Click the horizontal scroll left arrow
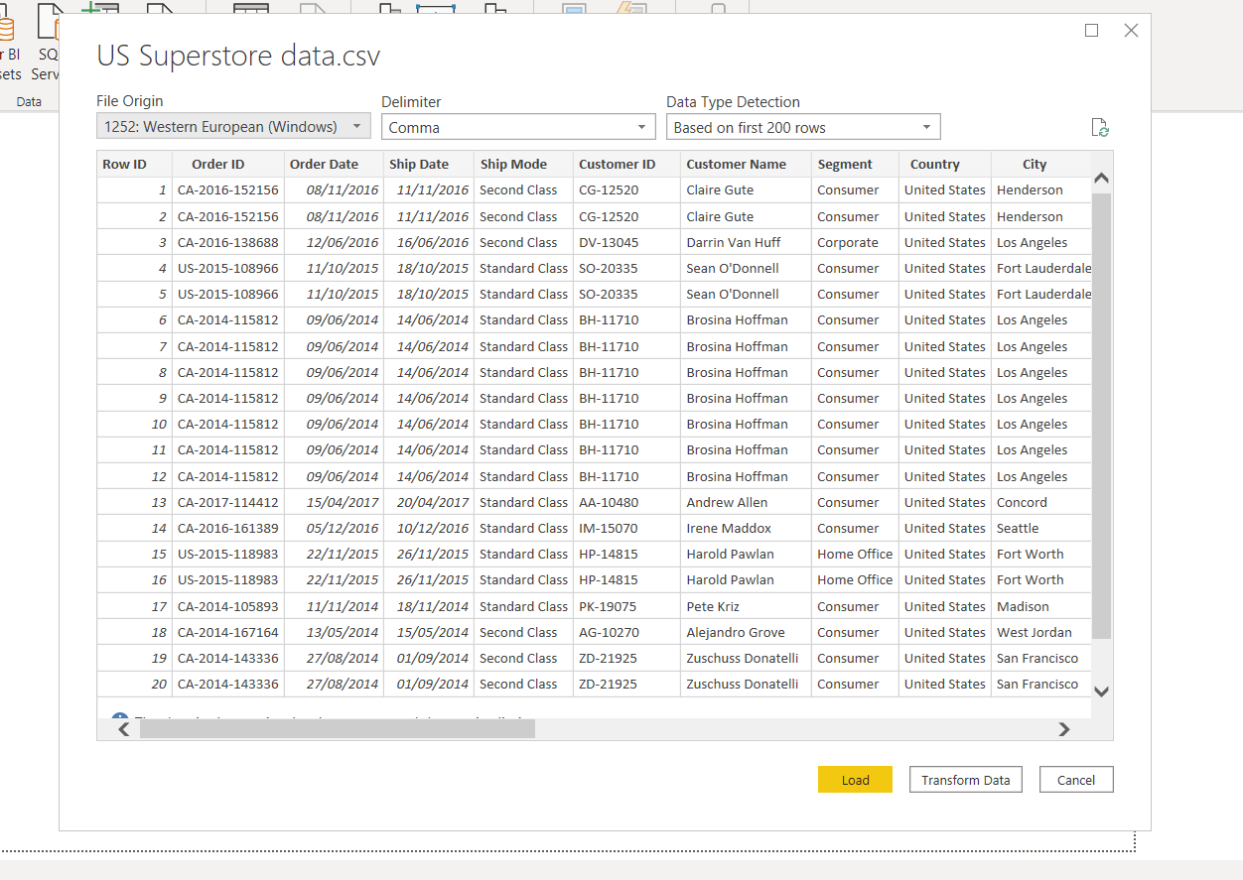 point(124,729)
